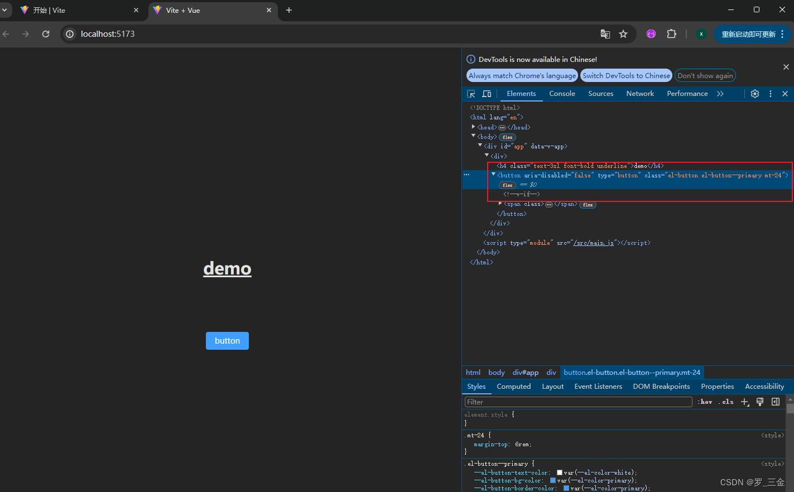
Task: Toggle computed styles sidebar icon
Action: [776, 402]
